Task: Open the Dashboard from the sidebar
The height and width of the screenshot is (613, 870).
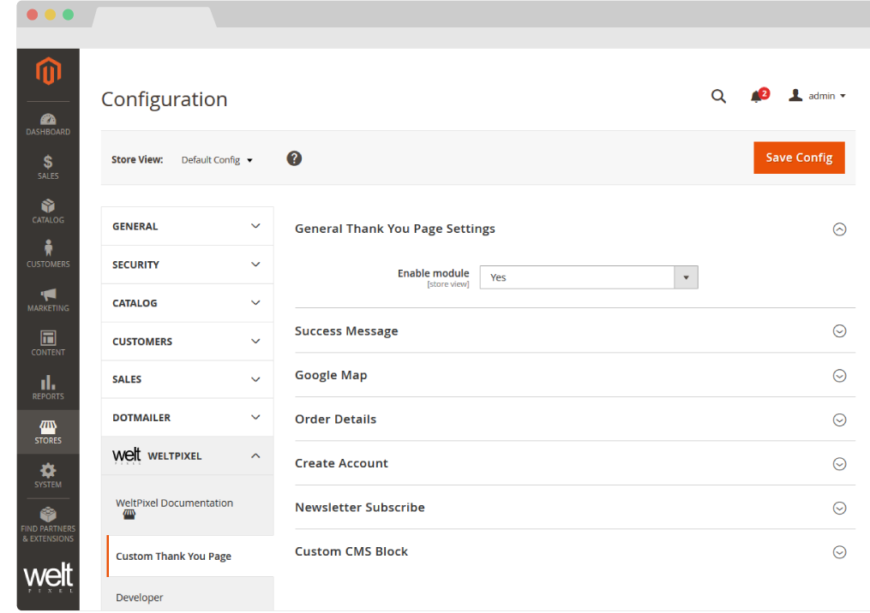Action: 48,122
